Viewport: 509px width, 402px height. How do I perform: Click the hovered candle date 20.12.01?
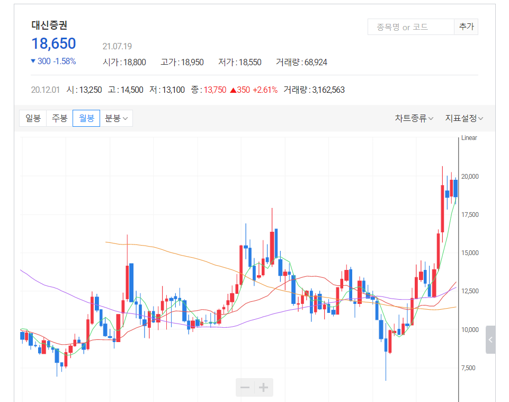[x=46, y=90]
